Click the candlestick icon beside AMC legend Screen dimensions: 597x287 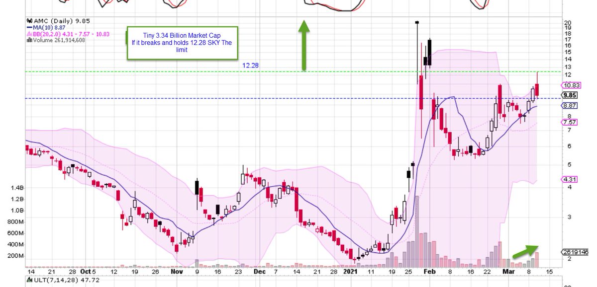[29, 21]
